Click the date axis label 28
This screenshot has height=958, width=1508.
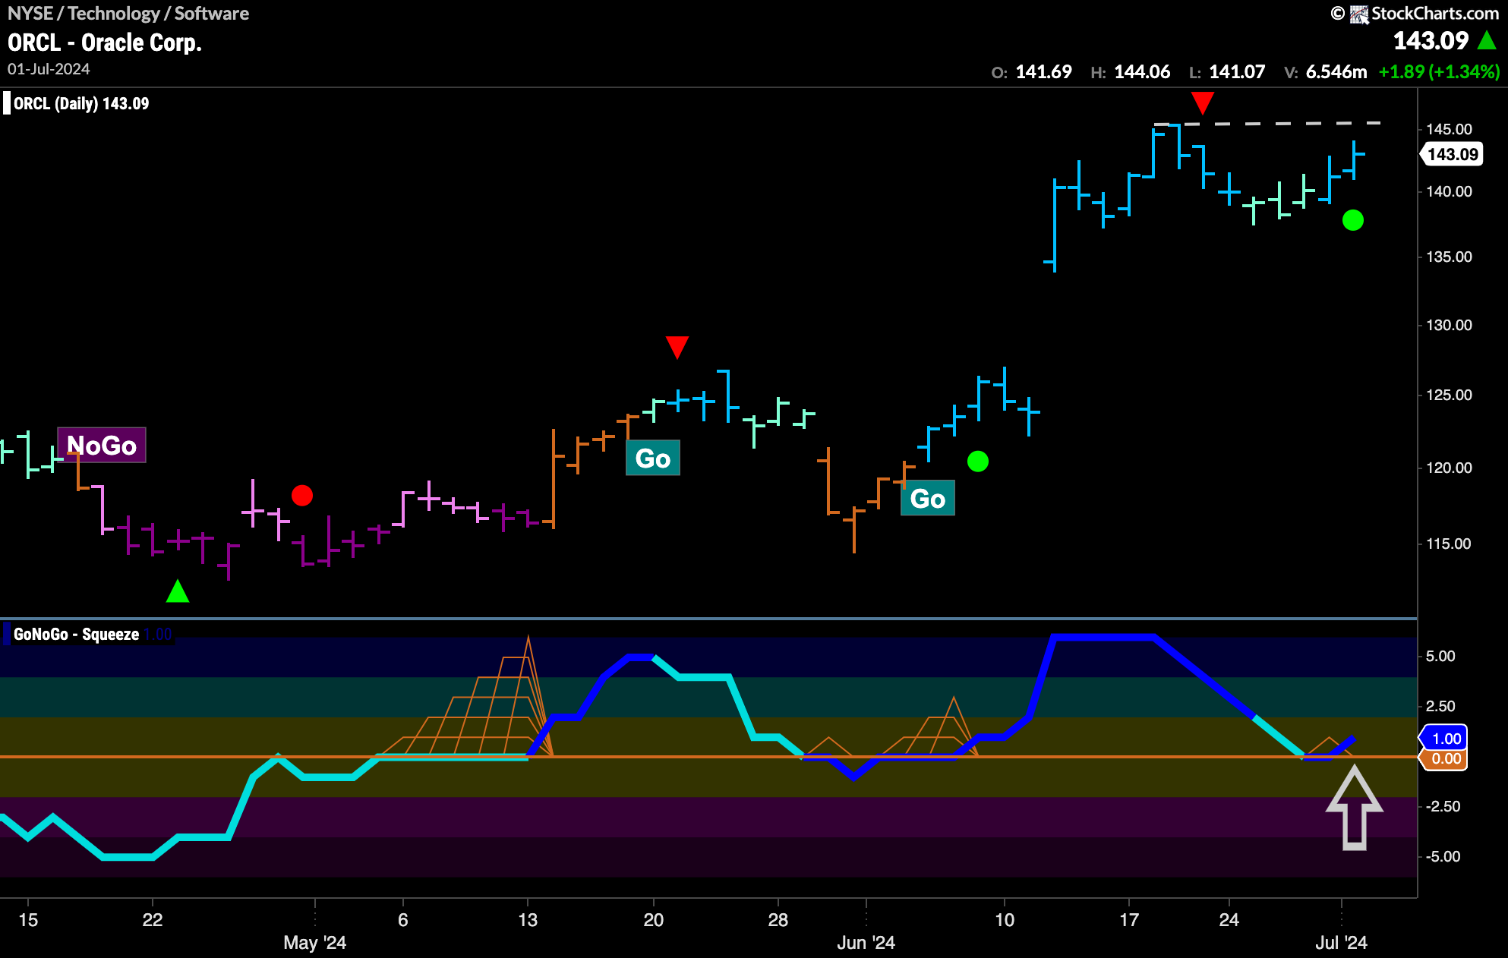click(x=778, y=920)
